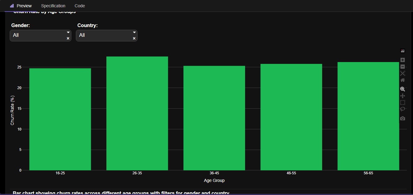Click the 'Gender:' label
Image resolution: width=413 pixels, height=195 pixels.
point(20,26)
